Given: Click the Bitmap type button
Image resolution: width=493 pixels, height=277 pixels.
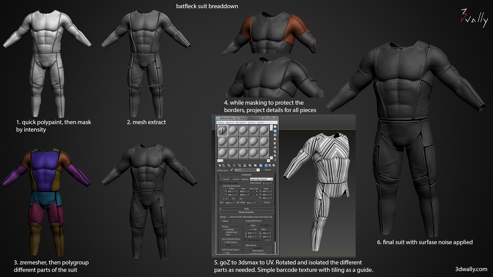Looking at the screenshot, I should 268,170.
